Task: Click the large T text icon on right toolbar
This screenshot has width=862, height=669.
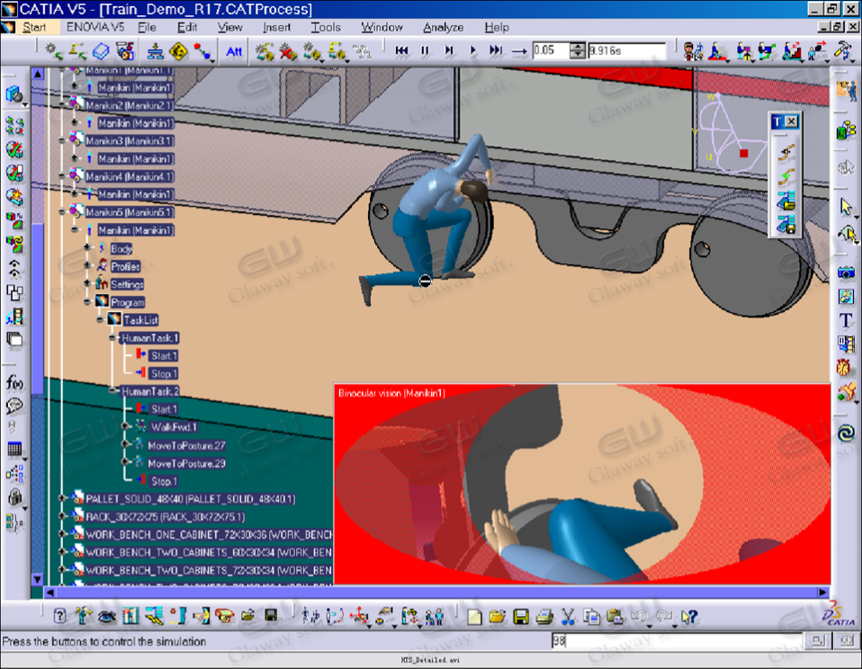Action: point(846,320)
